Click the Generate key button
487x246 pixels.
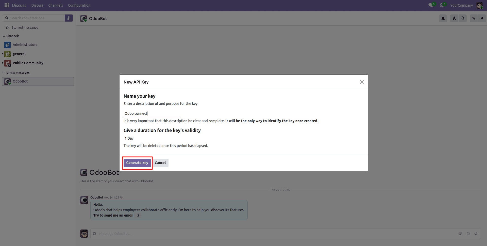coord(137,163)
